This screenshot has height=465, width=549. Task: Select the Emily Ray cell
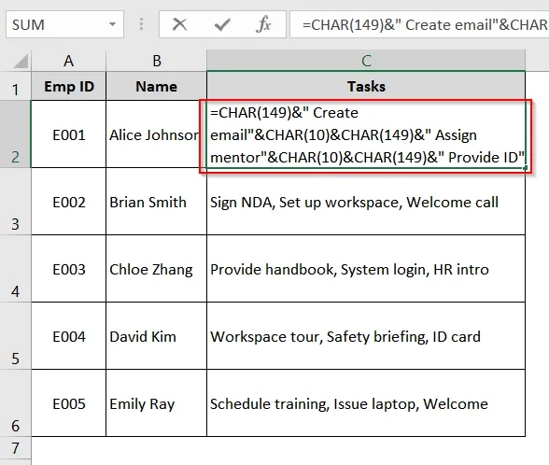[x=156, y=403]
